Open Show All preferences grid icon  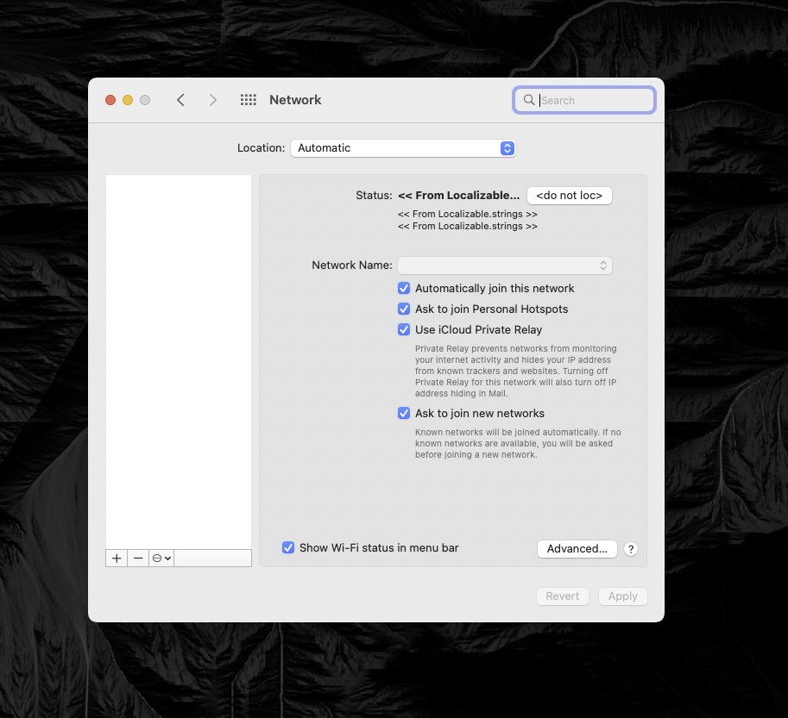(x=248, y=99)
